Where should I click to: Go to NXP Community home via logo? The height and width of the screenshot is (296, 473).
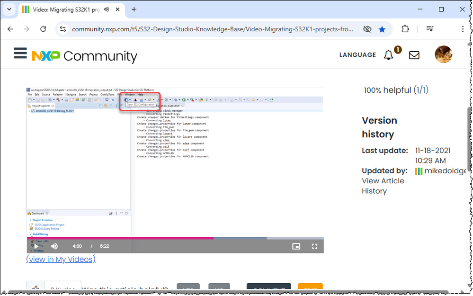pyautogui.click(x=84, y=56)
